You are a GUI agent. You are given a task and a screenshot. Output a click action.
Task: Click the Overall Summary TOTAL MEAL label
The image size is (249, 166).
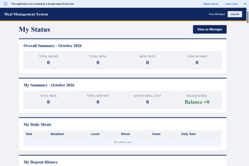coord(98,56)
